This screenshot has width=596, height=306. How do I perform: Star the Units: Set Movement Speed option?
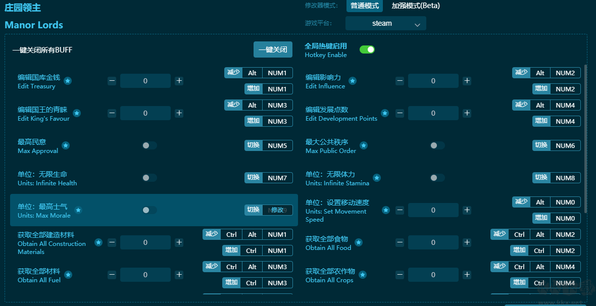(x=386, y=210)
